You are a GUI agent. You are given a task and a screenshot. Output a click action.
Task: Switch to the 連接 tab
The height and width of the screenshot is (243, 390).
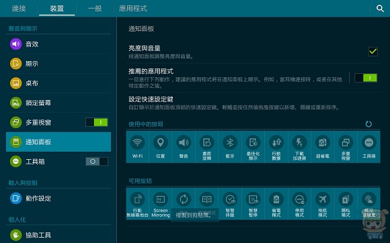19,9
